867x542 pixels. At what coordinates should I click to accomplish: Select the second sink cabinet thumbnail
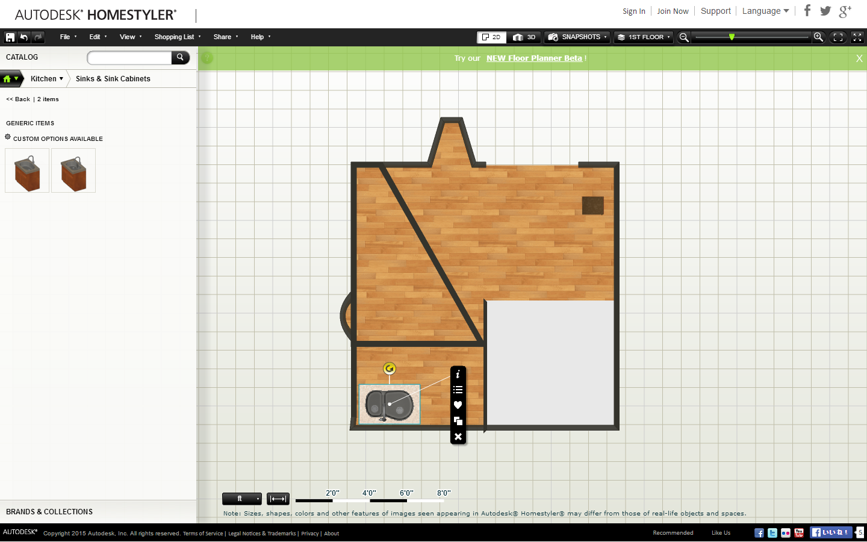coord(73,170)
